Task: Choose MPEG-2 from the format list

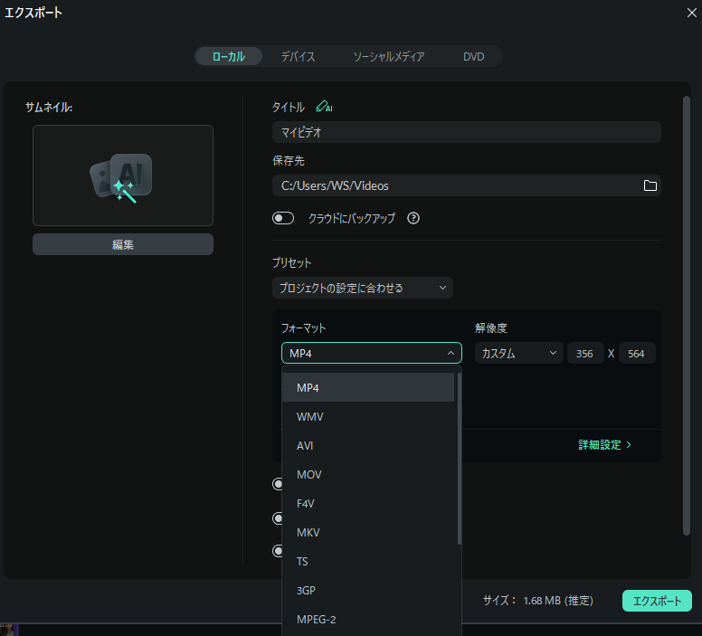Action: (x=368, y=620)
